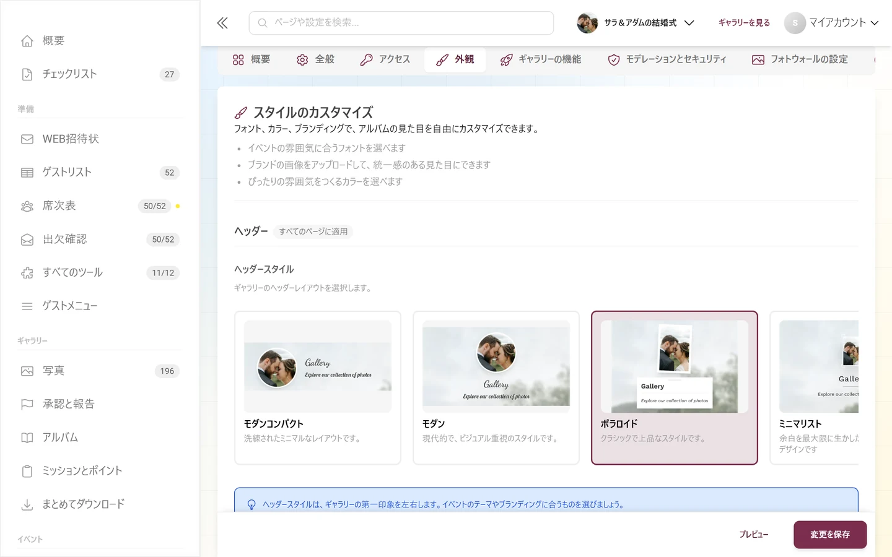Open the モデレーションとセキュリティ tab
Image resolution: width=892 pixels, height=557 pixels.
point(667,60)
